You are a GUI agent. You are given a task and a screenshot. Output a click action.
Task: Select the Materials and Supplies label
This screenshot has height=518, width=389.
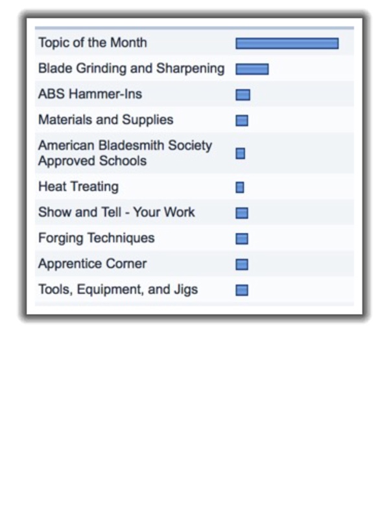[x=106, y=120]
